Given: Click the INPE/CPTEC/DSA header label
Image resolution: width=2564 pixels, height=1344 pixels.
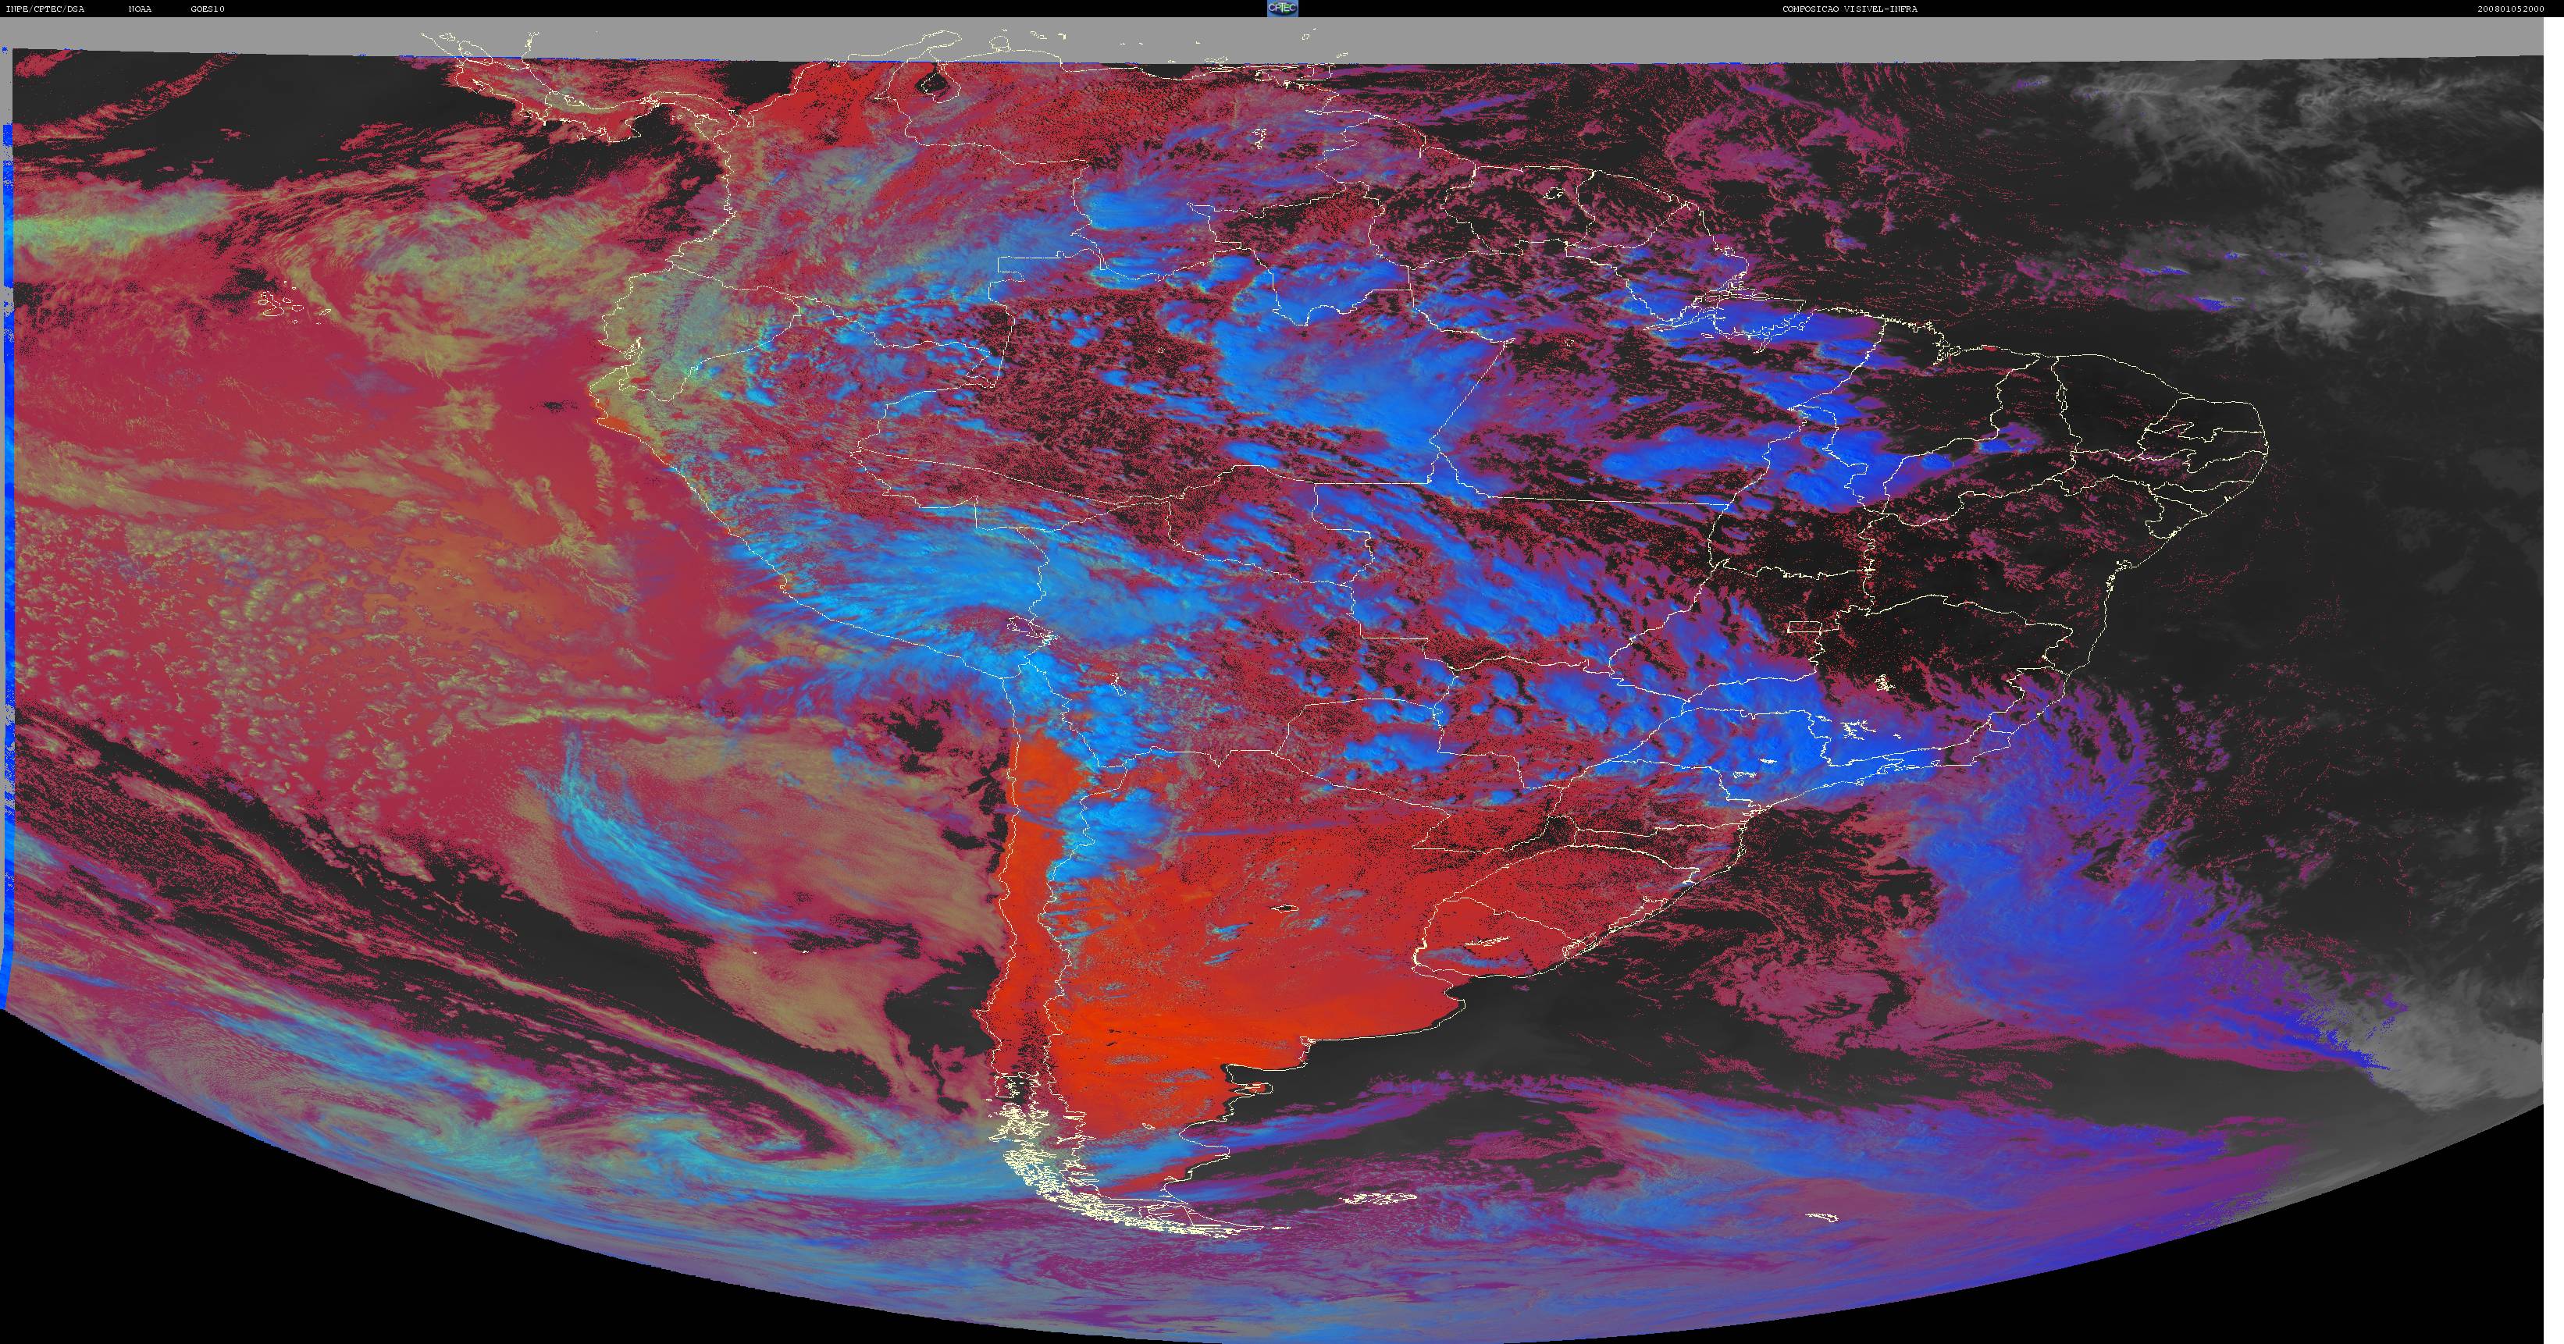Looking at the screenshot, I should coord(45,9).
